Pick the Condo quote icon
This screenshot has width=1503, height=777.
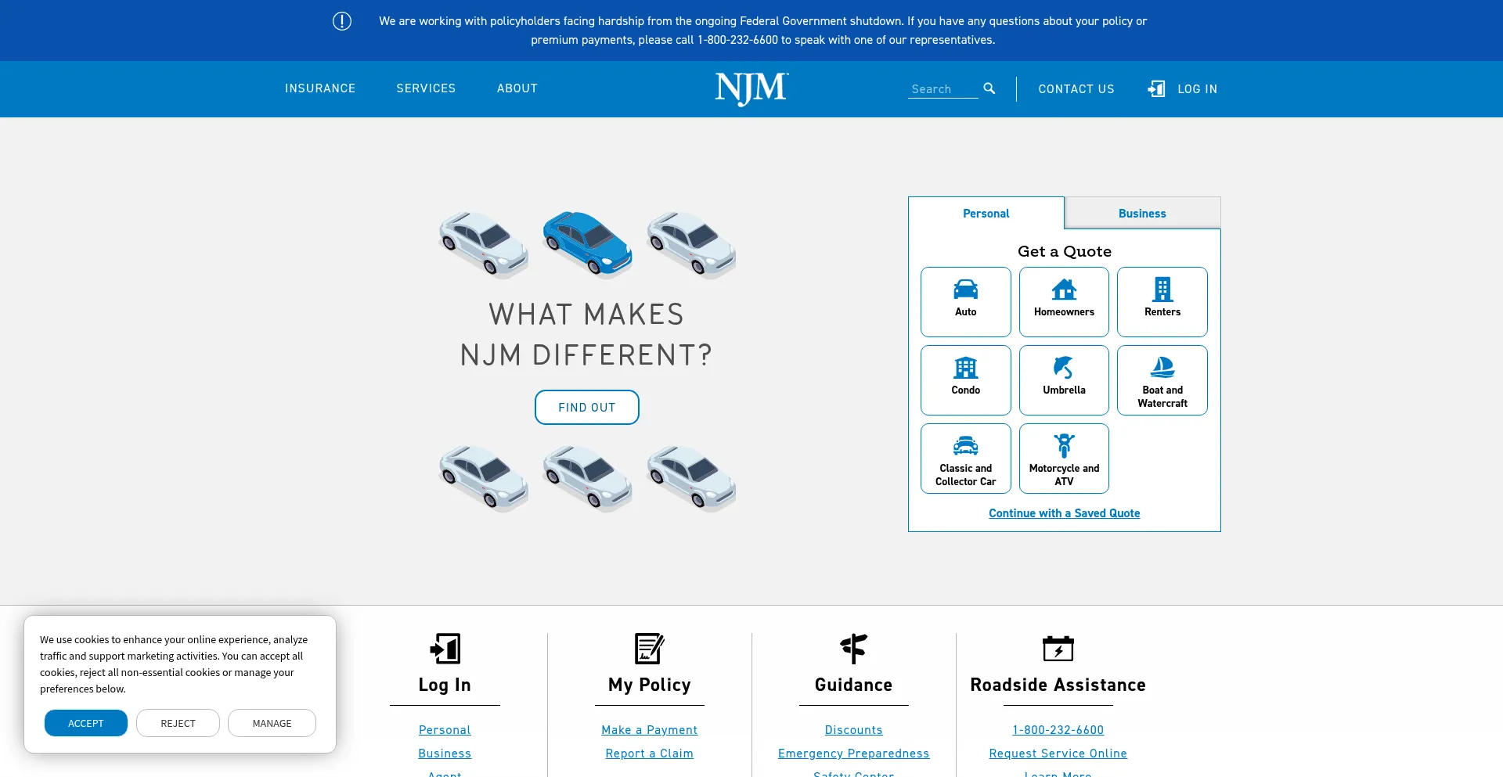tap(966, 368)
